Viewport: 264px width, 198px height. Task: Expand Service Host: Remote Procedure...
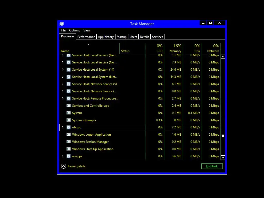pos(63,98)
